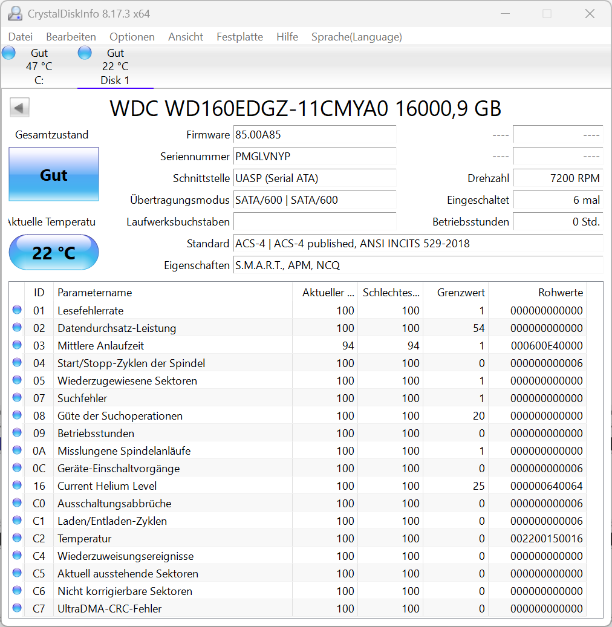Click the 22 °C temperature indicator

pos(53,252)
